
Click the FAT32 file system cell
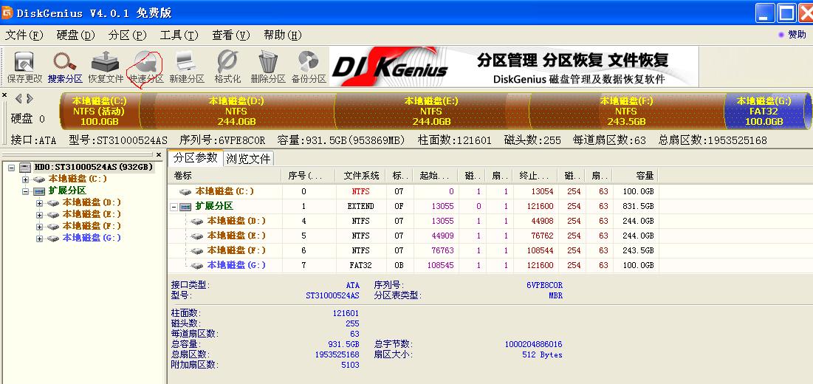[360, 265]
